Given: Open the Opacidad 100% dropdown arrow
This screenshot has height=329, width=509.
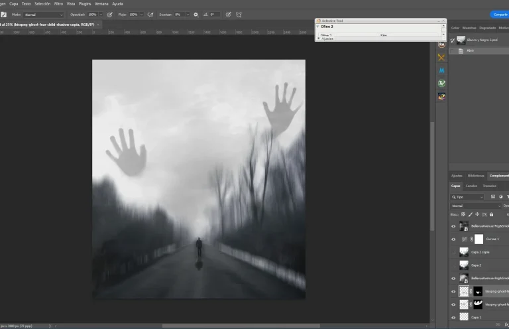Looking at the screenshot, I should click(101, 15).
